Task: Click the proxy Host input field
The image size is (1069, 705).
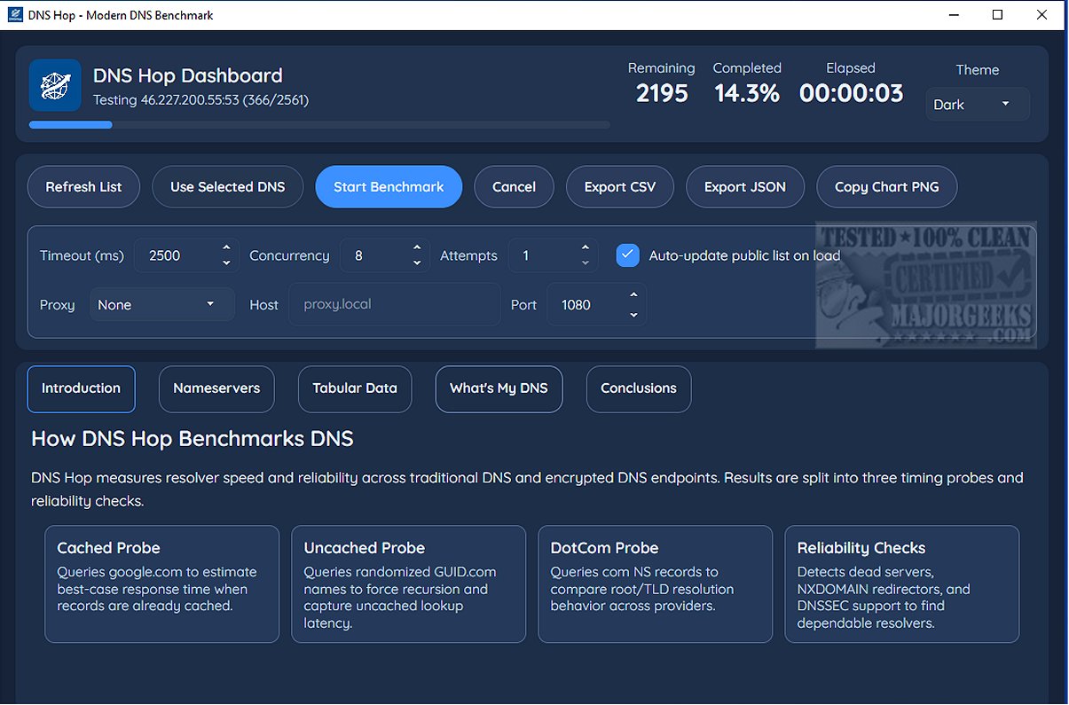Action: click(x=394, y=305)
